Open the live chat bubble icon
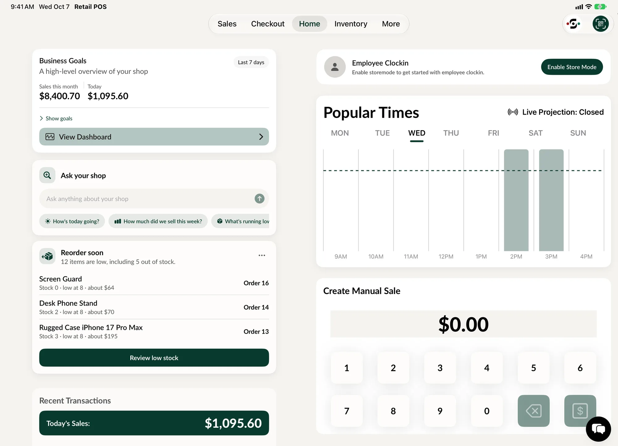 click(598, 429)
